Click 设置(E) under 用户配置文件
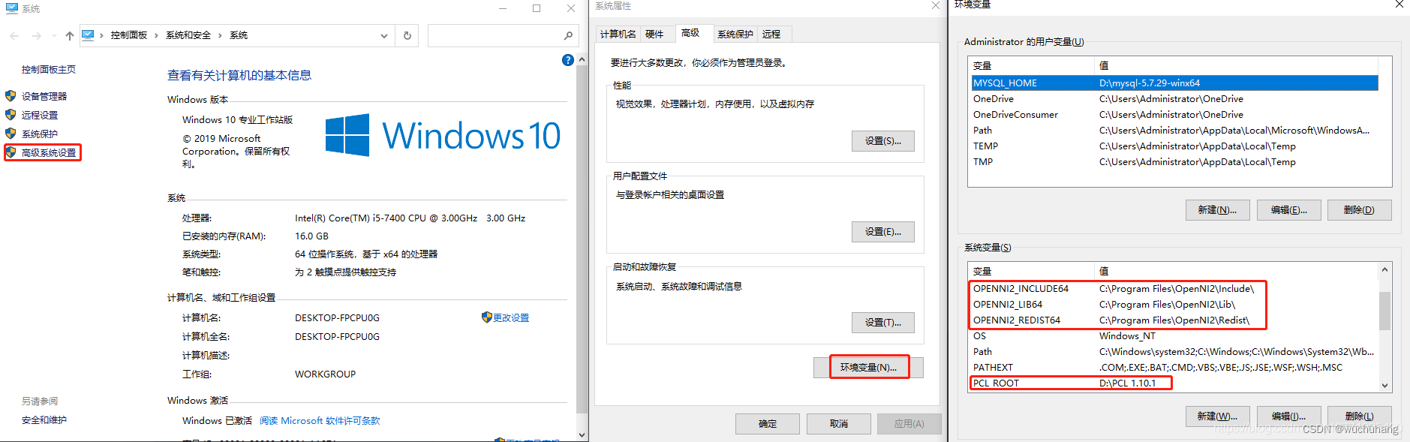 tap(883, 232)
